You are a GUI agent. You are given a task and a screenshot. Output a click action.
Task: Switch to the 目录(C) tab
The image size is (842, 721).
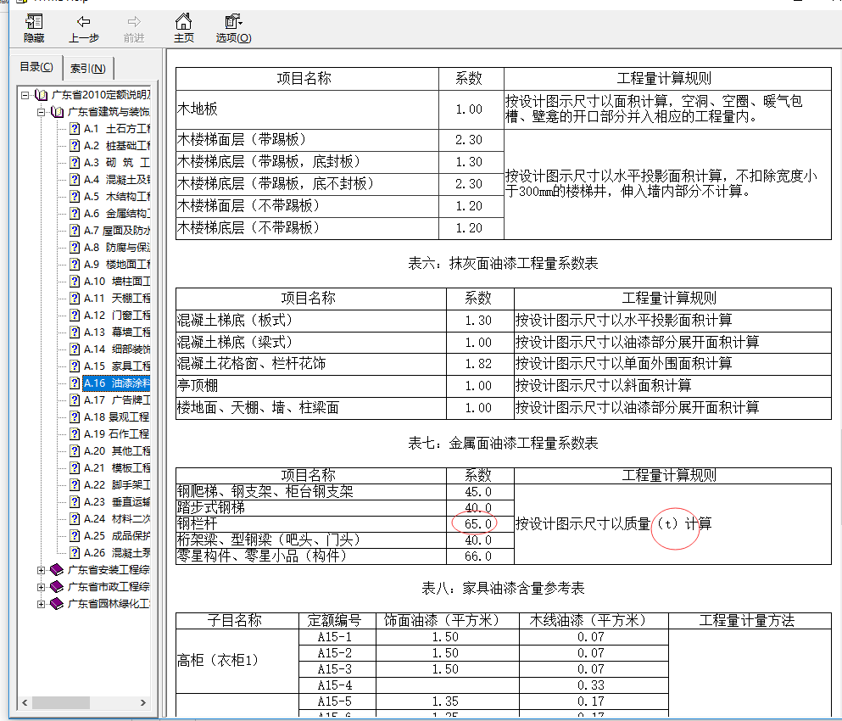tap(36, 67)
